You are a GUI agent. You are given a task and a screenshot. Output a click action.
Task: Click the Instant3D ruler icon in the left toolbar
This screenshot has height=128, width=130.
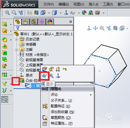coord(5,100)
